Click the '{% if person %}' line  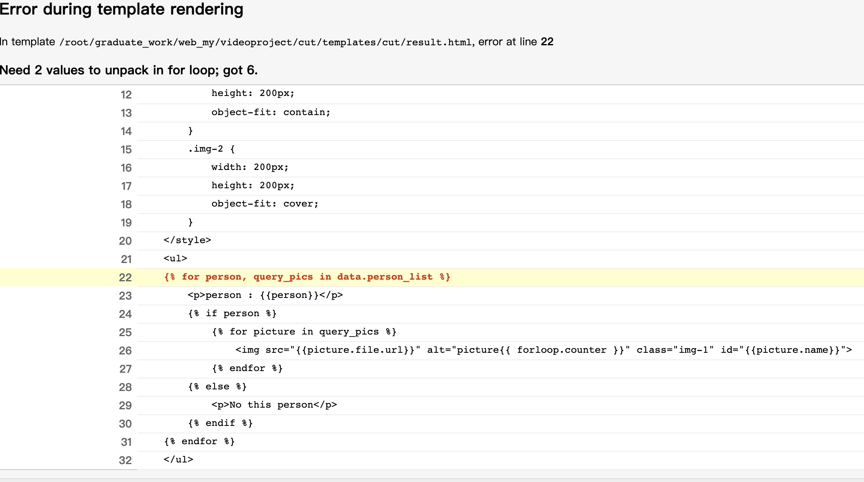(232, 313)
